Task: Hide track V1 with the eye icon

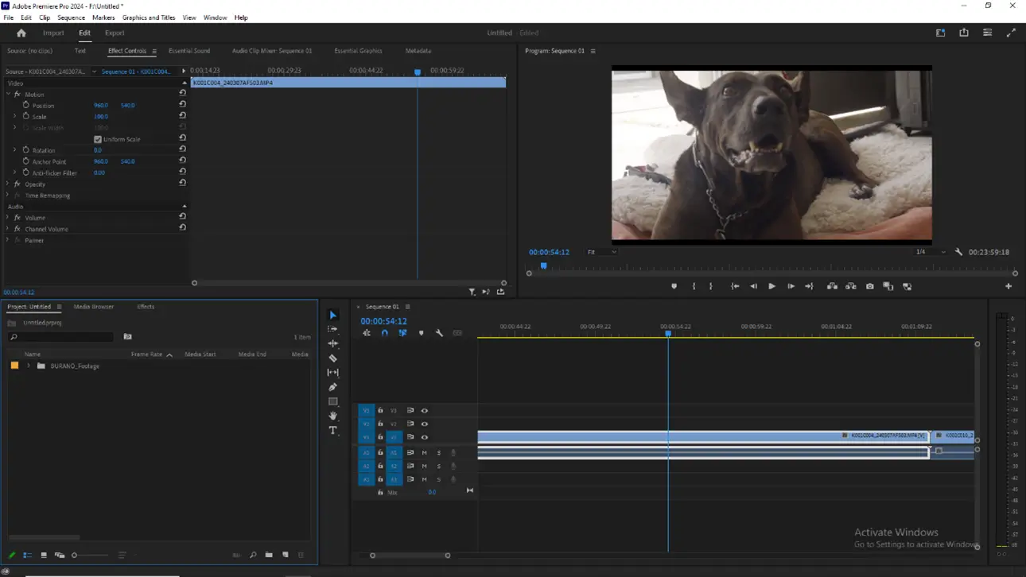Action: tap(425, 437)
